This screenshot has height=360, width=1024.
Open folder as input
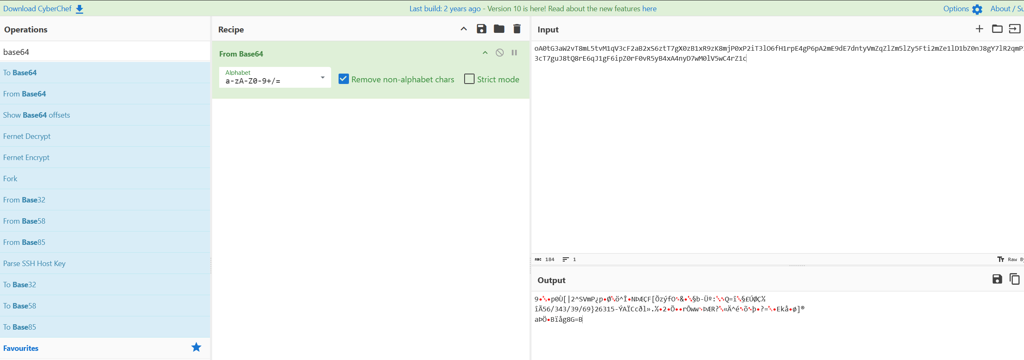click(997, 29)
